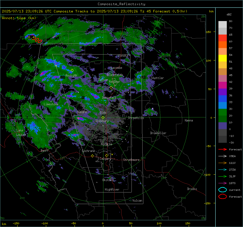
Task: Click the white 09EA arrow icon
Action: pos(222,156)
